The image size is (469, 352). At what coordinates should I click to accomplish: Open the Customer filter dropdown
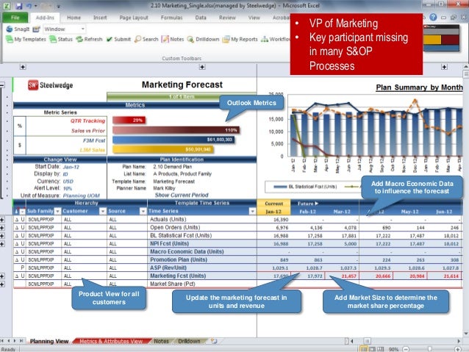pos(103,211)
